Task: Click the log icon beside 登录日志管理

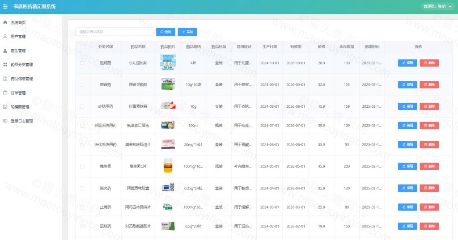Action: click(5, 121)
